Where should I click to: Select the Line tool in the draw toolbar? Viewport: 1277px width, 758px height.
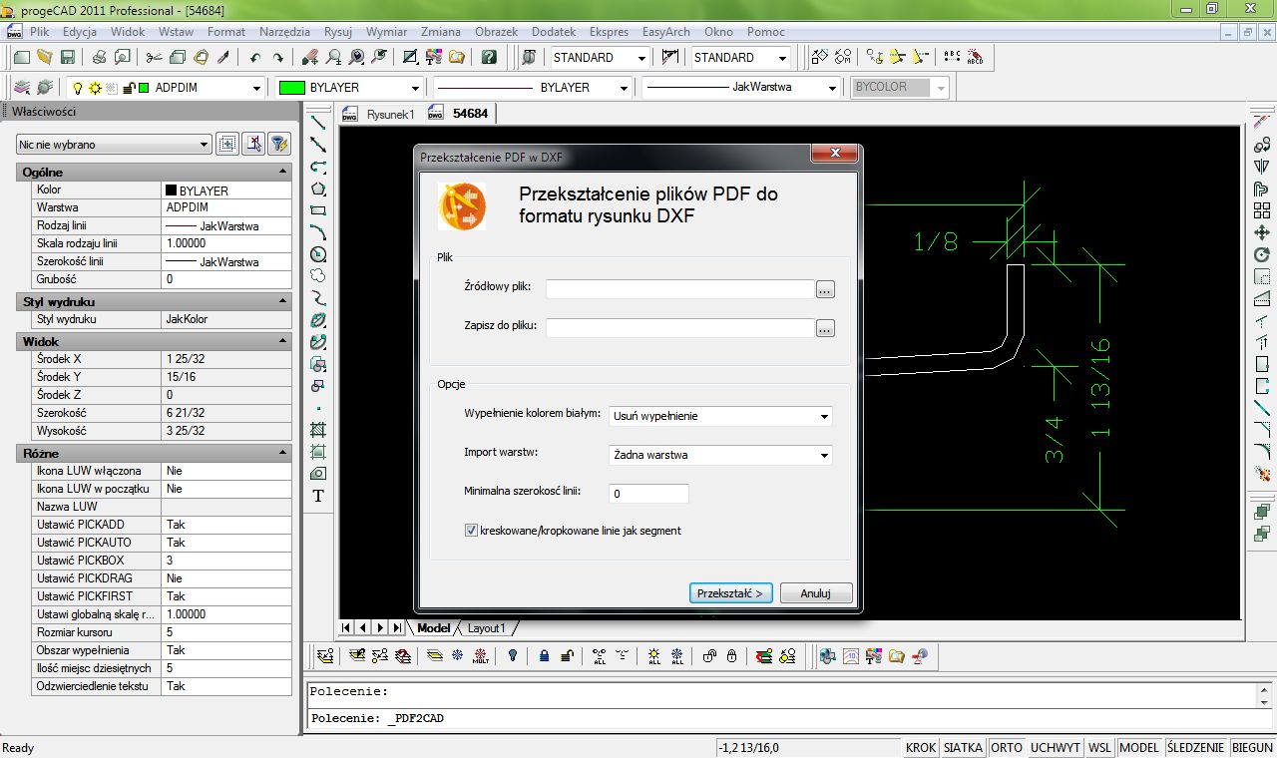pyautogui.click(x=318, y=122)
